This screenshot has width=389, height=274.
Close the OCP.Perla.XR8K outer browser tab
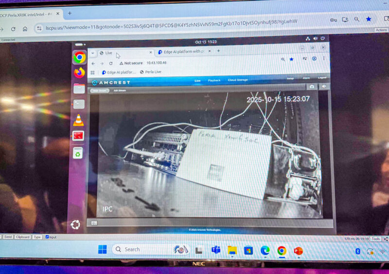pyautogui.click(x=57, y=14)
